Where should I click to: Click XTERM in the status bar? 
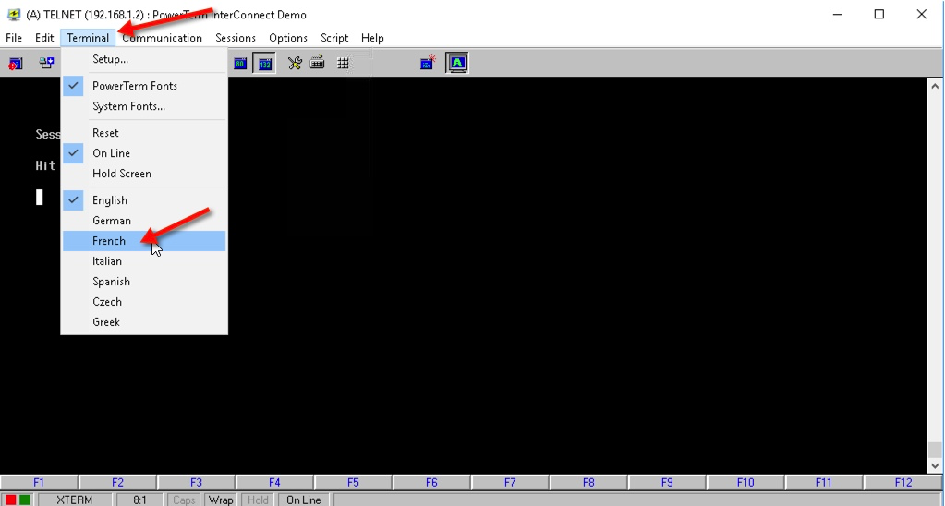[75, 500]
